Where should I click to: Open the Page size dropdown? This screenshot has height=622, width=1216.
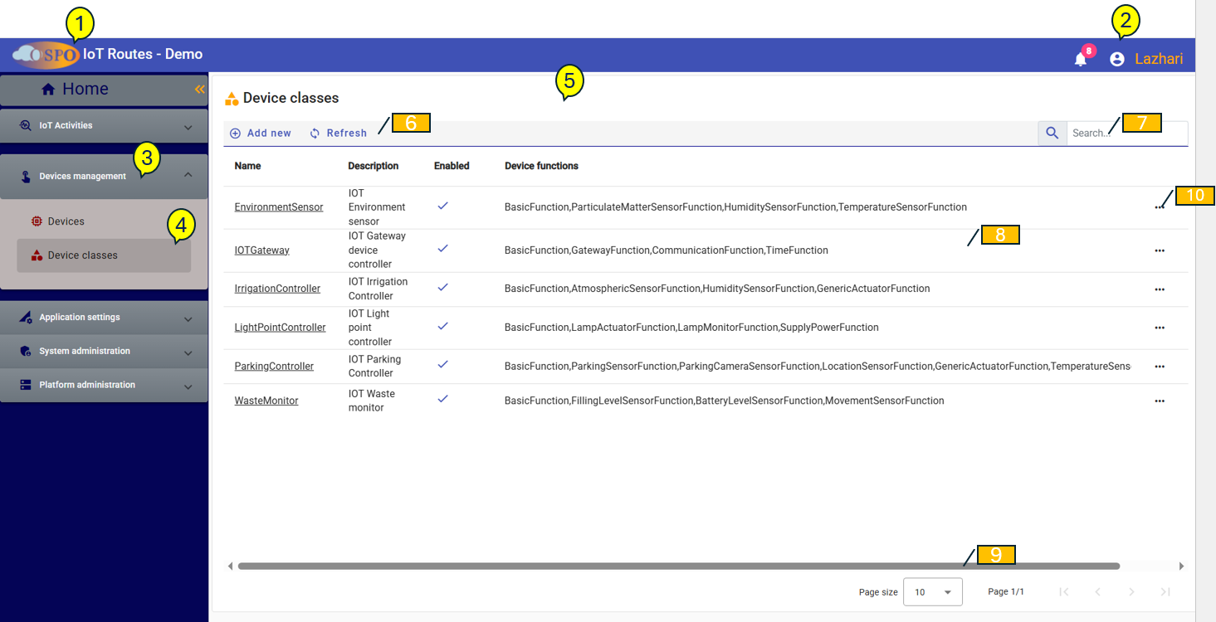pyautogui.click(x=932, y=592)
